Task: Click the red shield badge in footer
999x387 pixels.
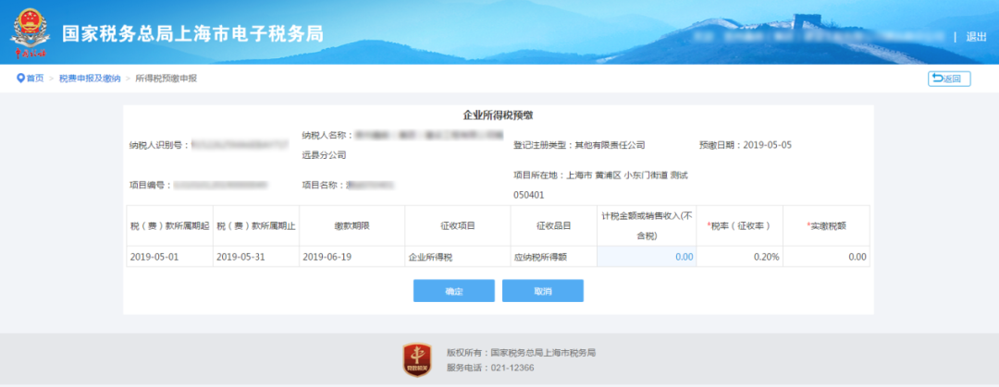Action: 417,359
